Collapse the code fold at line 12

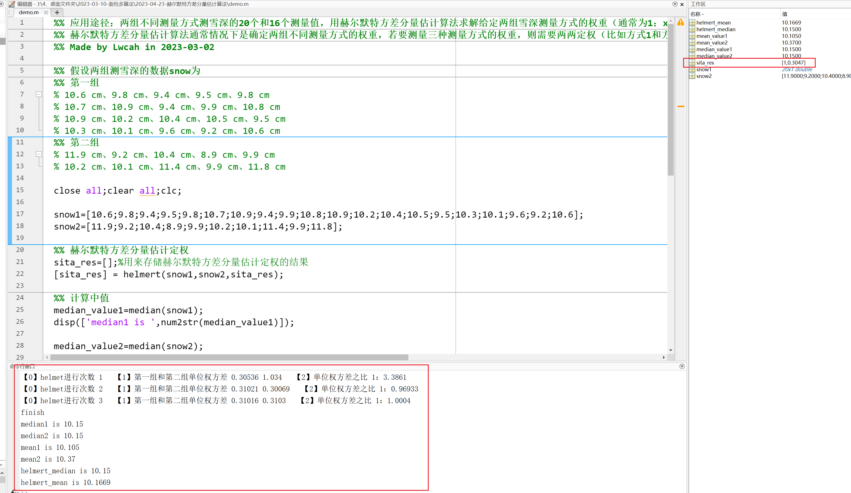click(39, 154)
